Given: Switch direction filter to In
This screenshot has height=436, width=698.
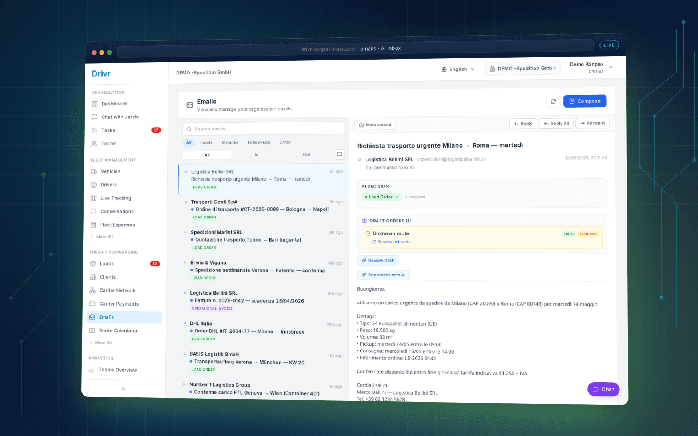Looking at the screenshot, I should pos(257,155).
